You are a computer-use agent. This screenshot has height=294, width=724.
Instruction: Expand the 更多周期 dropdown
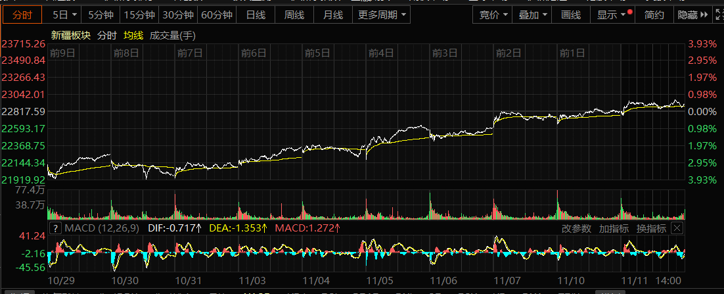click(381, 14)
